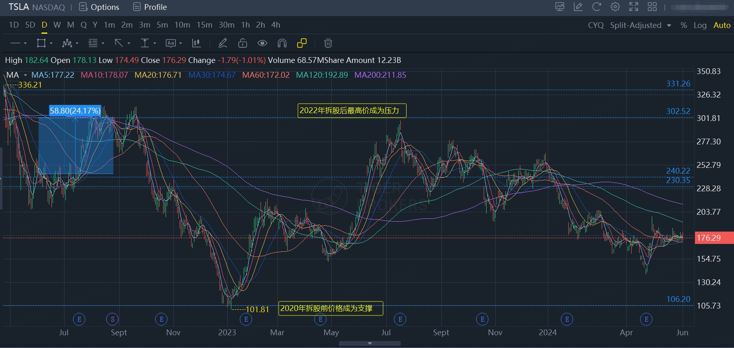The image size is (734, 348).
Task: Toggle the CYQ chip distribution
Action: pos(596,25)
